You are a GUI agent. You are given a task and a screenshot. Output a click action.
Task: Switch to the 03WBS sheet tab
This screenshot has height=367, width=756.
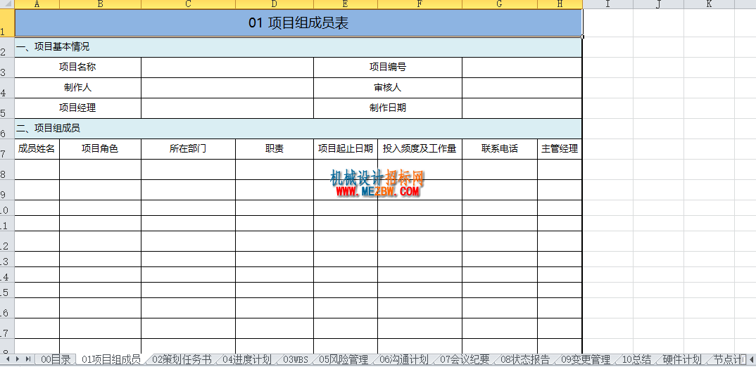click(x=295, y=359)
